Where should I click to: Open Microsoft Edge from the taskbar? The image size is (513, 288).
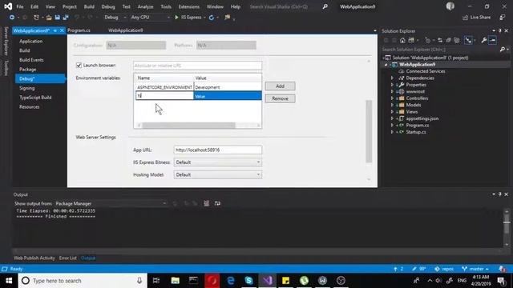231,281
